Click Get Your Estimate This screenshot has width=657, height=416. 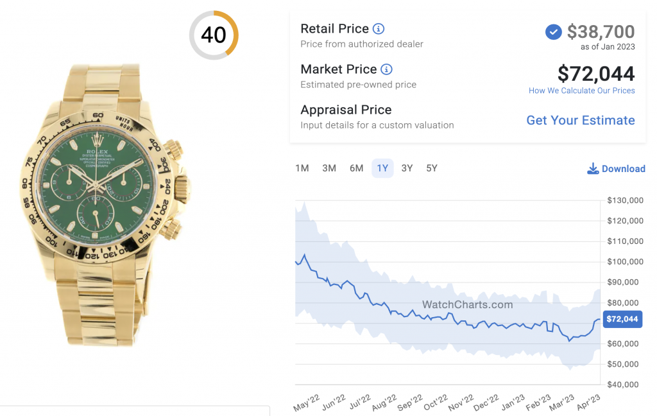point(580,120)
